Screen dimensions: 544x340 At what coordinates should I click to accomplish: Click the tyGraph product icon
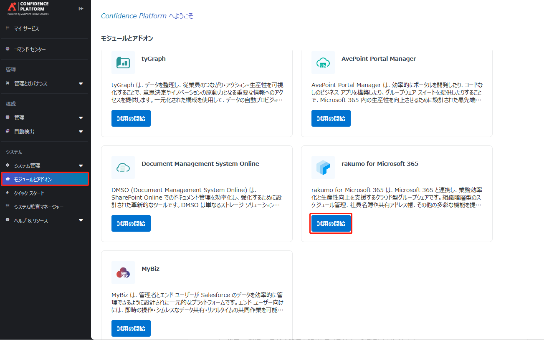(123, 62)
